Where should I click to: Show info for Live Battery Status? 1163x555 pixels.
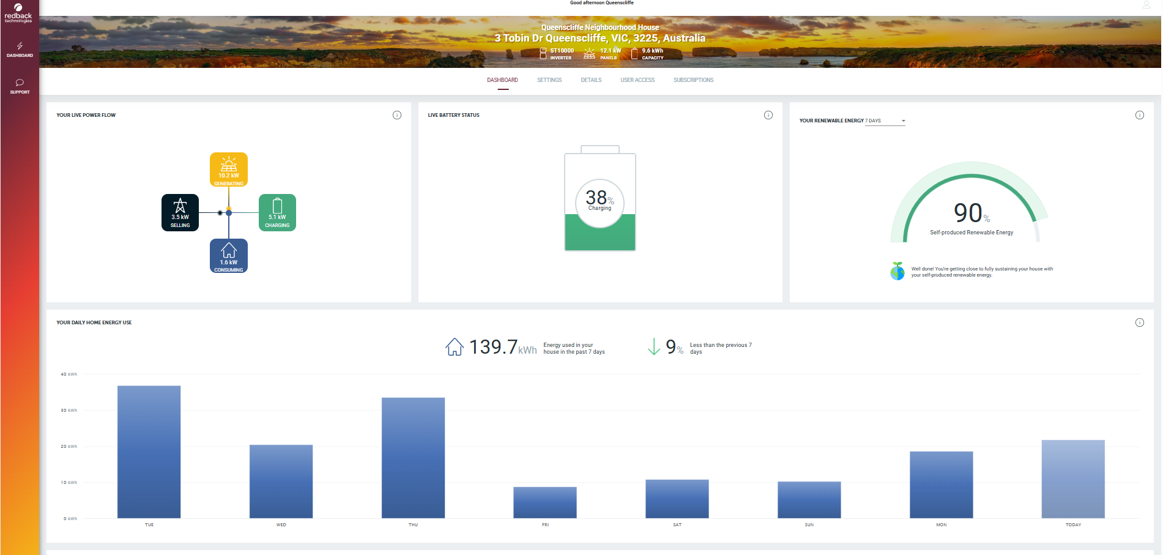click(x=768, y=115)
